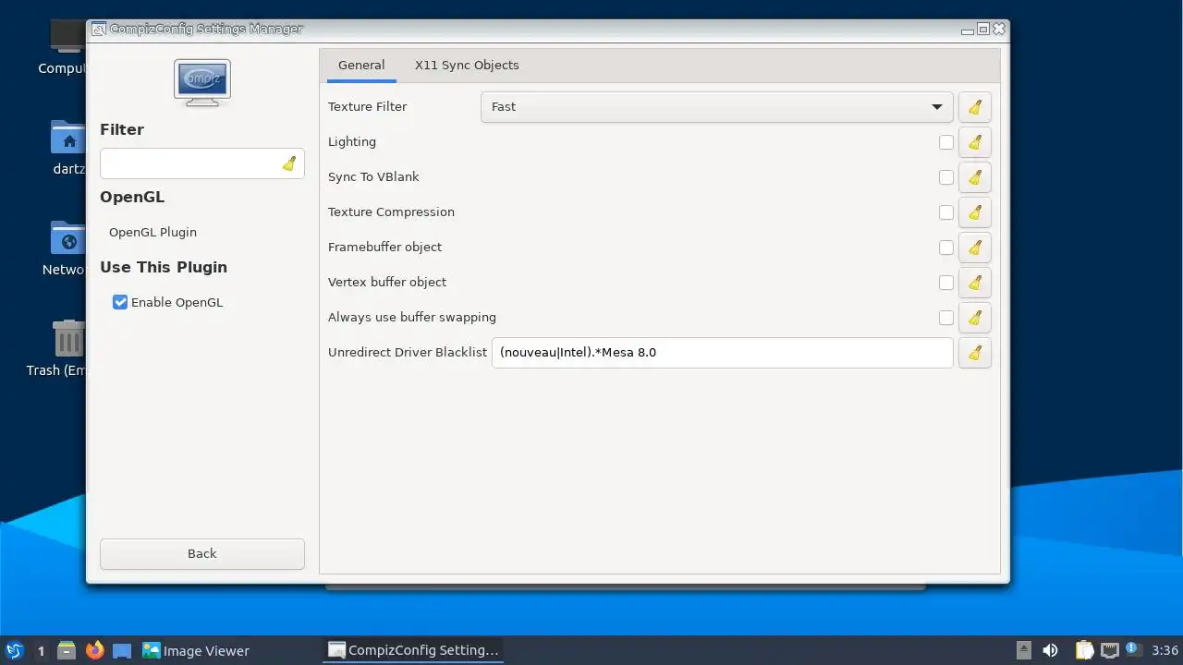
Task: Switch to workspace 1 pager
Action: 41,650
